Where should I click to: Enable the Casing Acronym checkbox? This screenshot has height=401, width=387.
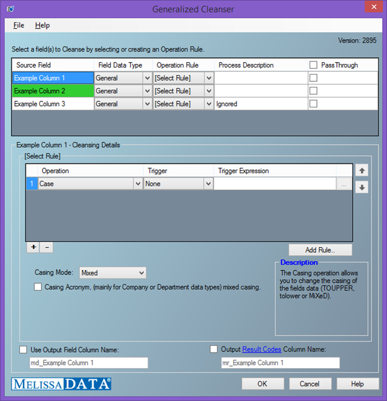click(38, 287)
